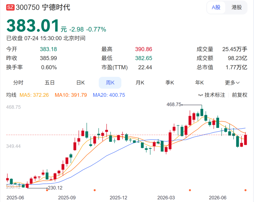Click the stock name 300750 宁德时代
The width and height of the screenshot is (254, 202).
click(43, 7)
